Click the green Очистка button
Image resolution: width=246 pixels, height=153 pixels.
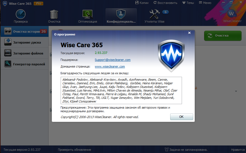point(223,36)
